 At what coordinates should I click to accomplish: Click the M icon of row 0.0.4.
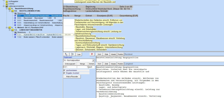pos(15,23)
